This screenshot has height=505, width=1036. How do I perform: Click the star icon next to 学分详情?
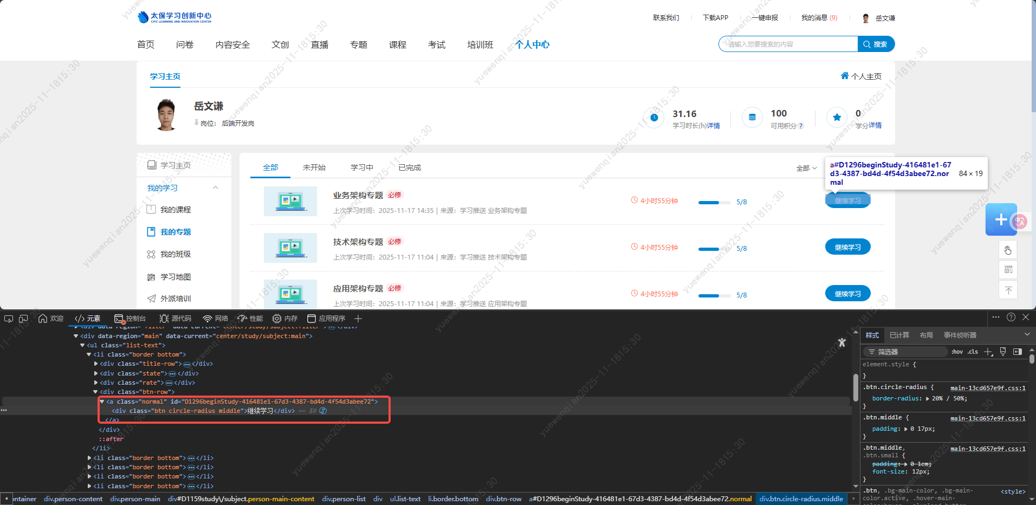[x=836, y=118]
